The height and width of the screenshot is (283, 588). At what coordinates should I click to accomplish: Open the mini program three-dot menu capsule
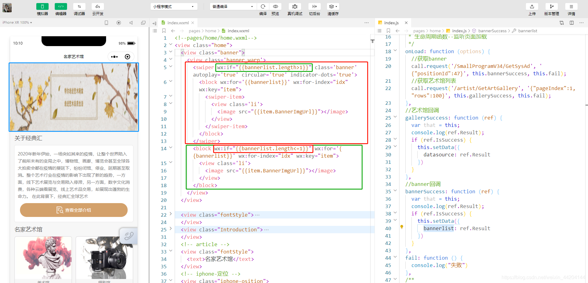point(114,57)
